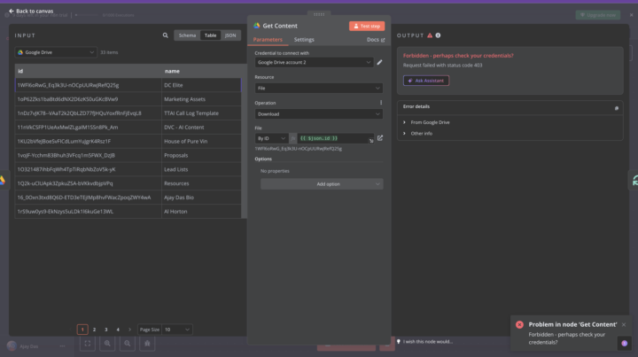Click the zoom out canvas icon
This screenshot has height=357, width=638.
click(128, 344)
